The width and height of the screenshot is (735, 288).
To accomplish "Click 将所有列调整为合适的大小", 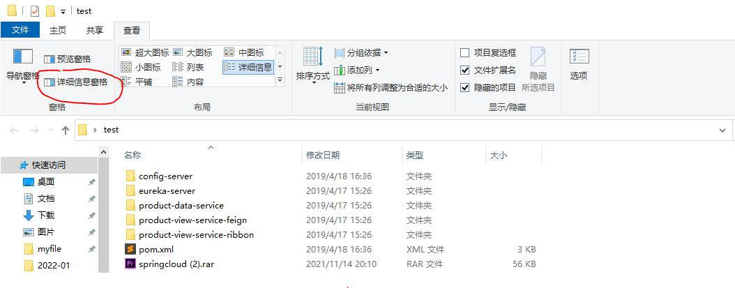I will tap(391, 87).
